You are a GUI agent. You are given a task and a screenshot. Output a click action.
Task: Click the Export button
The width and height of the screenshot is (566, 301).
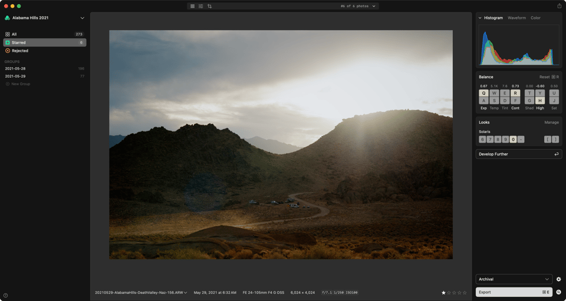(514, 292)
